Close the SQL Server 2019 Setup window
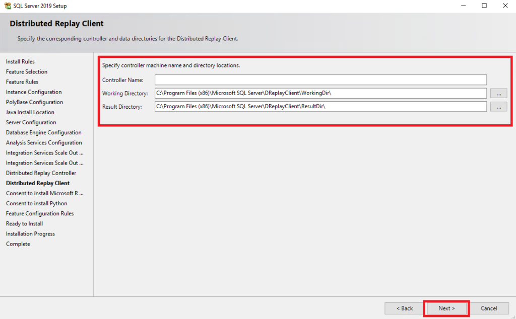The image size is (516, 319). click(x=505, y=6)
